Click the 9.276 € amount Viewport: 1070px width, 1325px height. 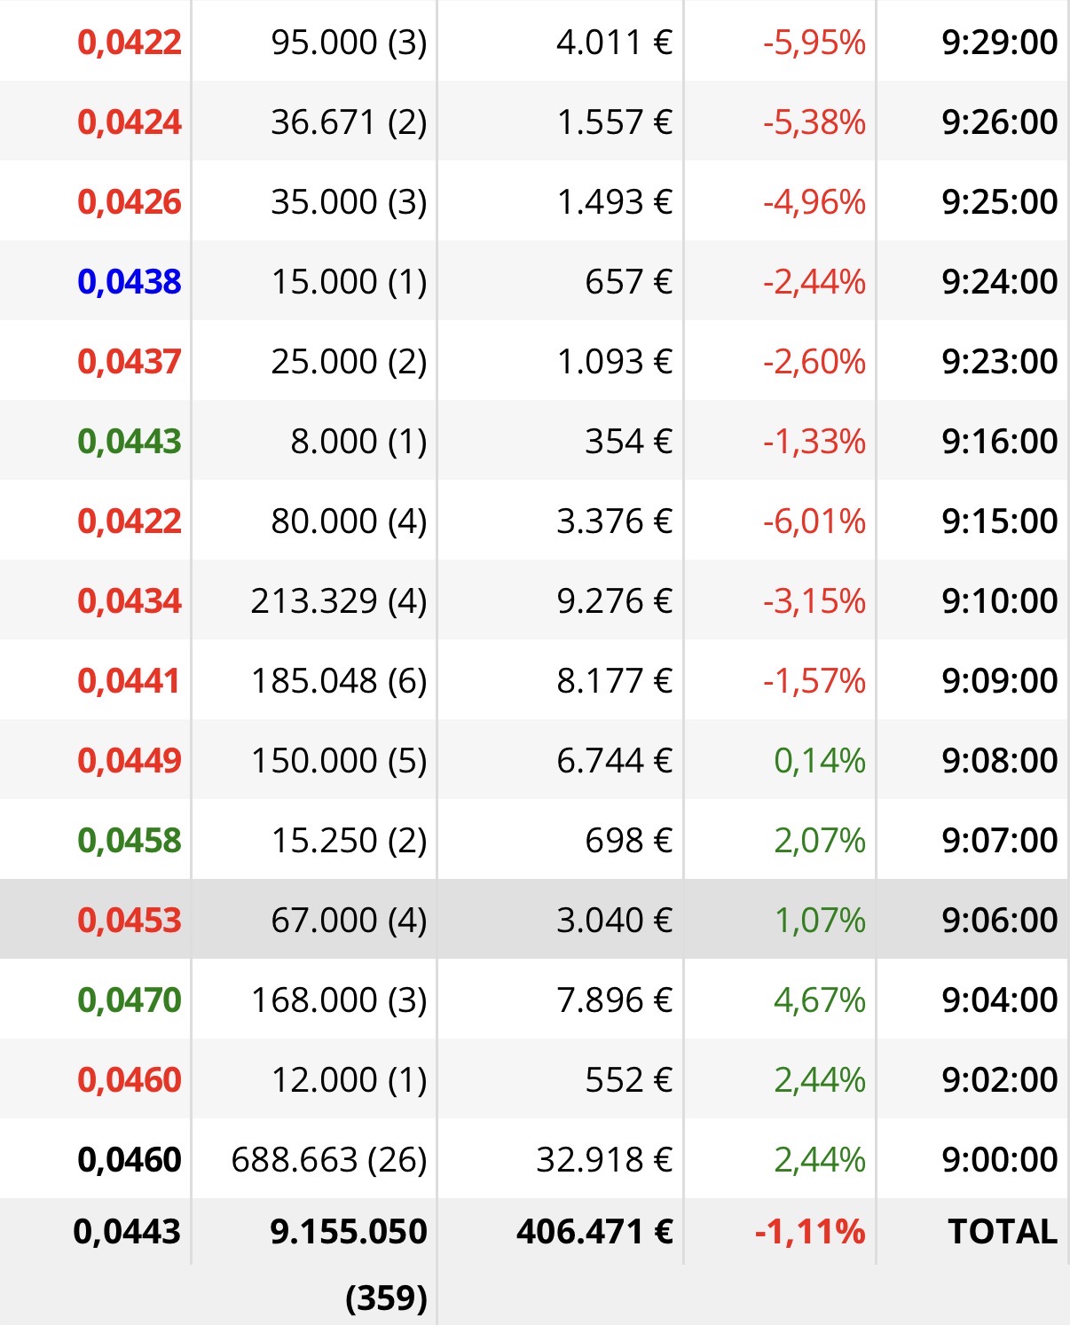[x=615, y=601]
